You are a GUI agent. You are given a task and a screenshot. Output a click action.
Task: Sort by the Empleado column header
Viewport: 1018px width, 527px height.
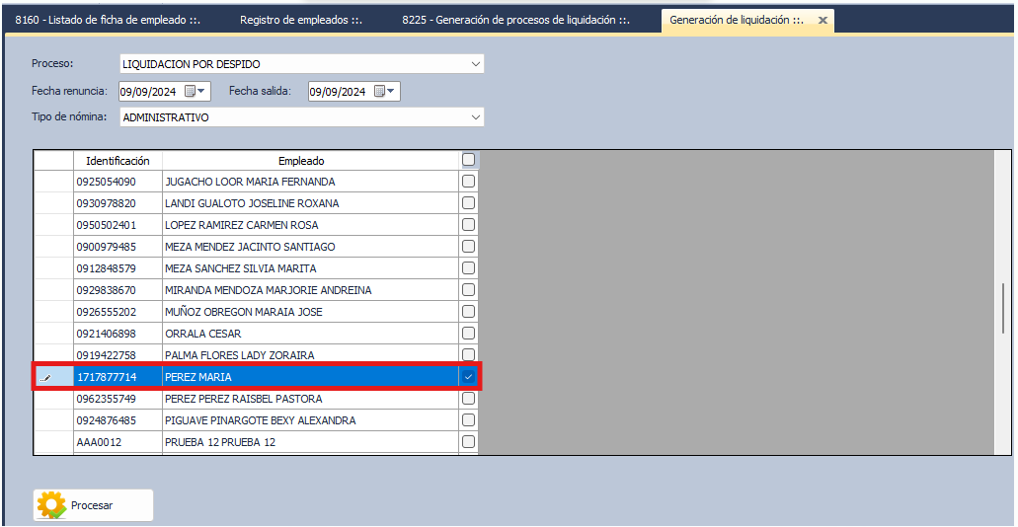click(301, 160)
